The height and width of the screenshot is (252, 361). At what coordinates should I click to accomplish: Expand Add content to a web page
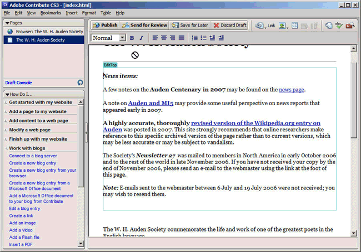pyautogui.click(x=38, y=121)
